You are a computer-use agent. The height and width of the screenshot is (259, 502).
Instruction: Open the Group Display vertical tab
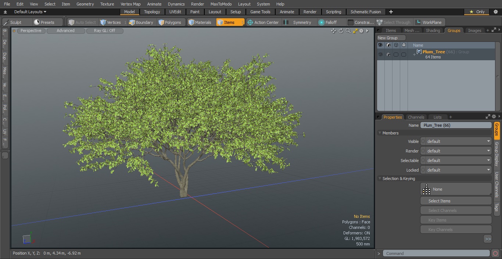(497, 154)
